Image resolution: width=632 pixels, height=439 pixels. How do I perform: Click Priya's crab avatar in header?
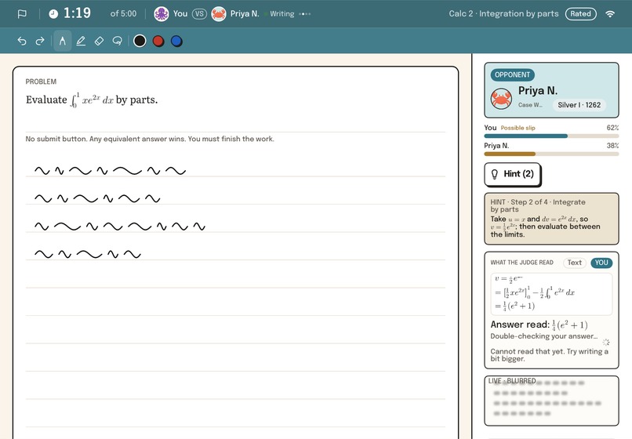(219, 14)
